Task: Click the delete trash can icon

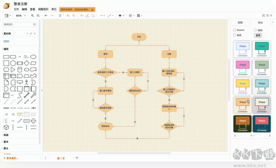Action: (60, 16)
